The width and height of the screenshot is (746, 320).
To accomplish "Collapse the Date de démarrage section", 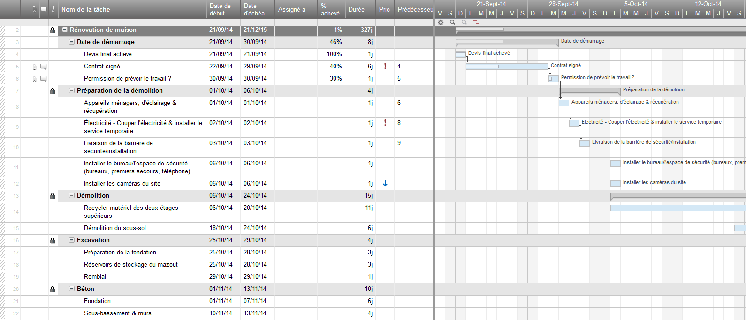I will 72,42.
